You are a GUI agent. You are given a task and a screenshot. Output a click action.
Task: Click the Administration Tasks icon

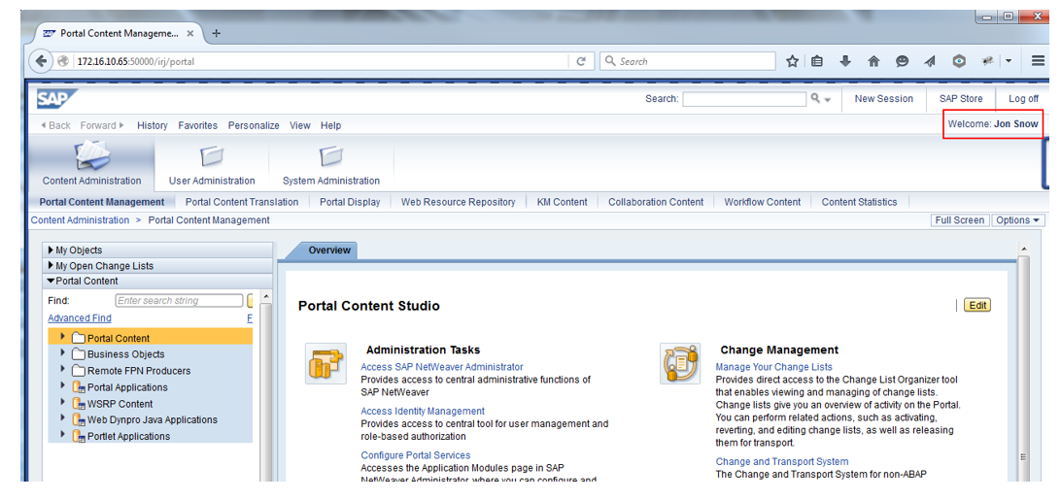pyautogui.click(x=325, y=363)
